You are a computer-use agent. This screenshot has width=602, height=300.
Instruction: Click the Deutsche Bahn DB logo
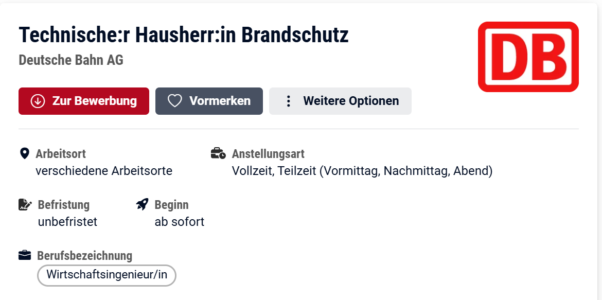(528, 57)
